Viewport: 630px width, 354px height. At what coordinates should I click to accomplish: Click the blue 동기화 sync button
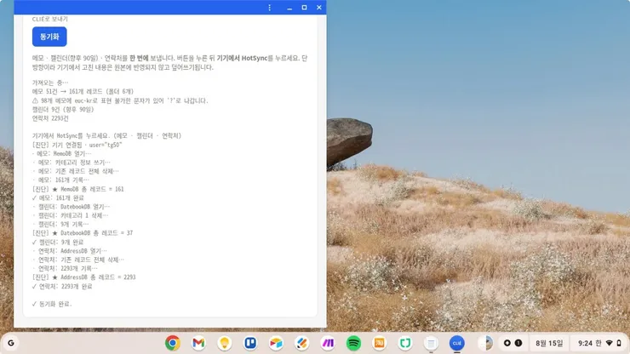[49, 37]
